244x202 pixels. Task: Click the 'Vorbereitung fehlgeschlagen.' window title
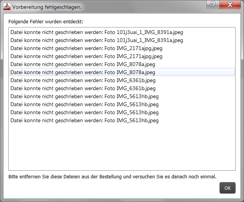point(47,7)
